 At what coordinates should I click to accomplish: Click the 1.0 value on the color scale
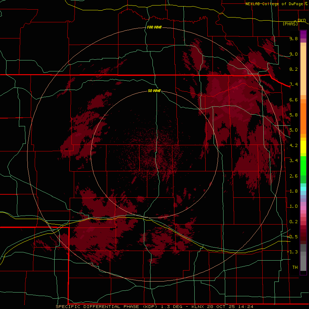coord(294,206)
